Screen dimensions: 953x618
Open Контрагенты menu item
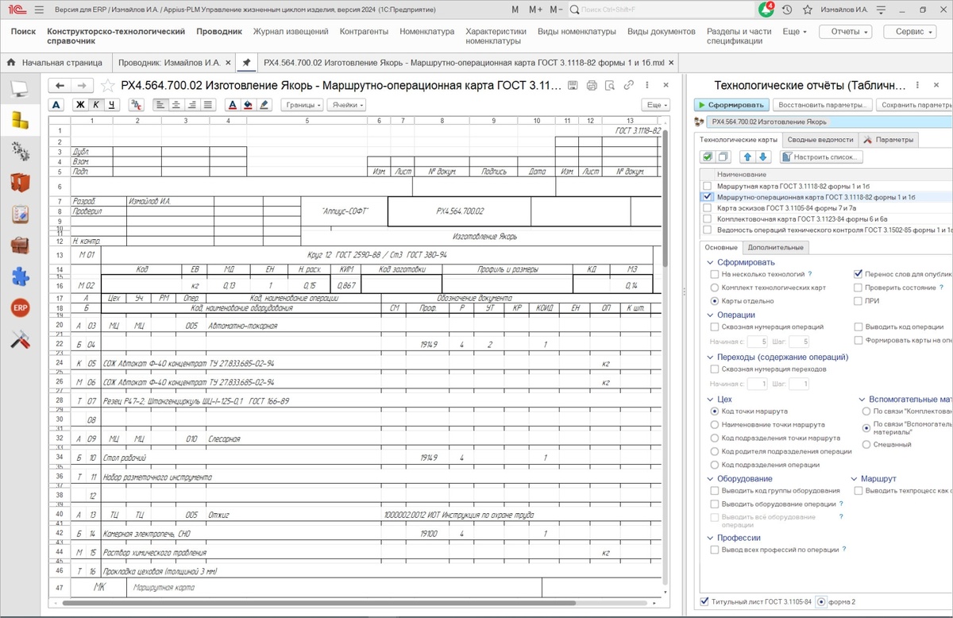(x=364, y=32)
